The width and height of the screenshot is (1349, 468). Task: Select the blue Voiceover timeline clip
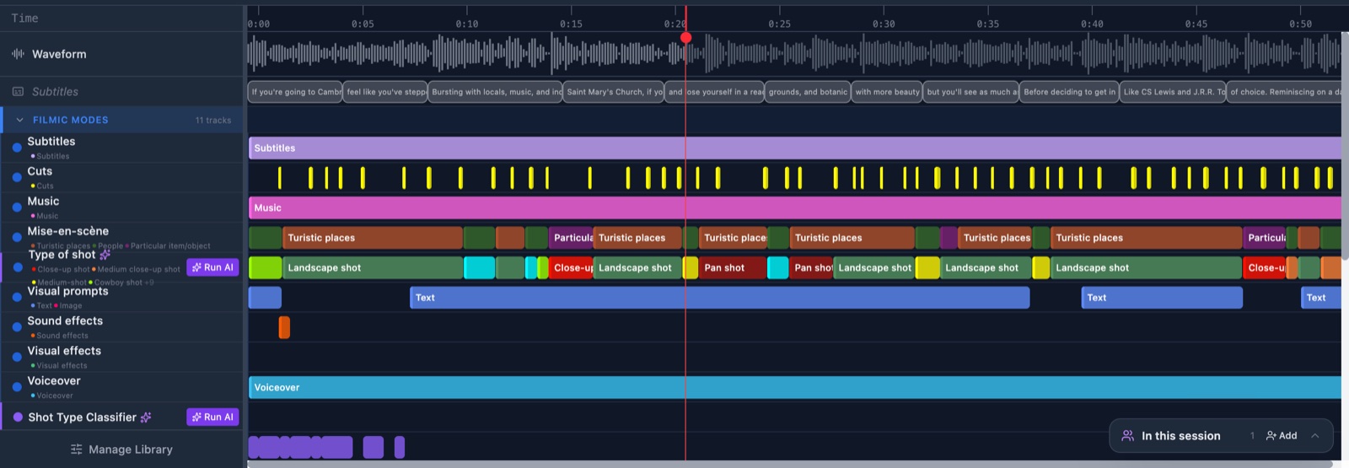pyautogui.click(x=794, y=387)
